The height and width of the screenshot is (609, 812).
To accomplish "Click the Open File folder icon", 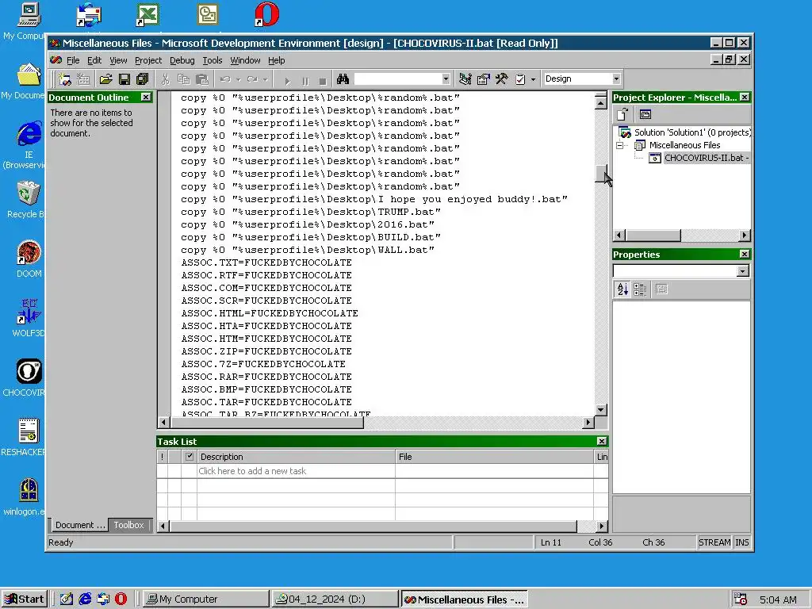I will click(105, 79).
